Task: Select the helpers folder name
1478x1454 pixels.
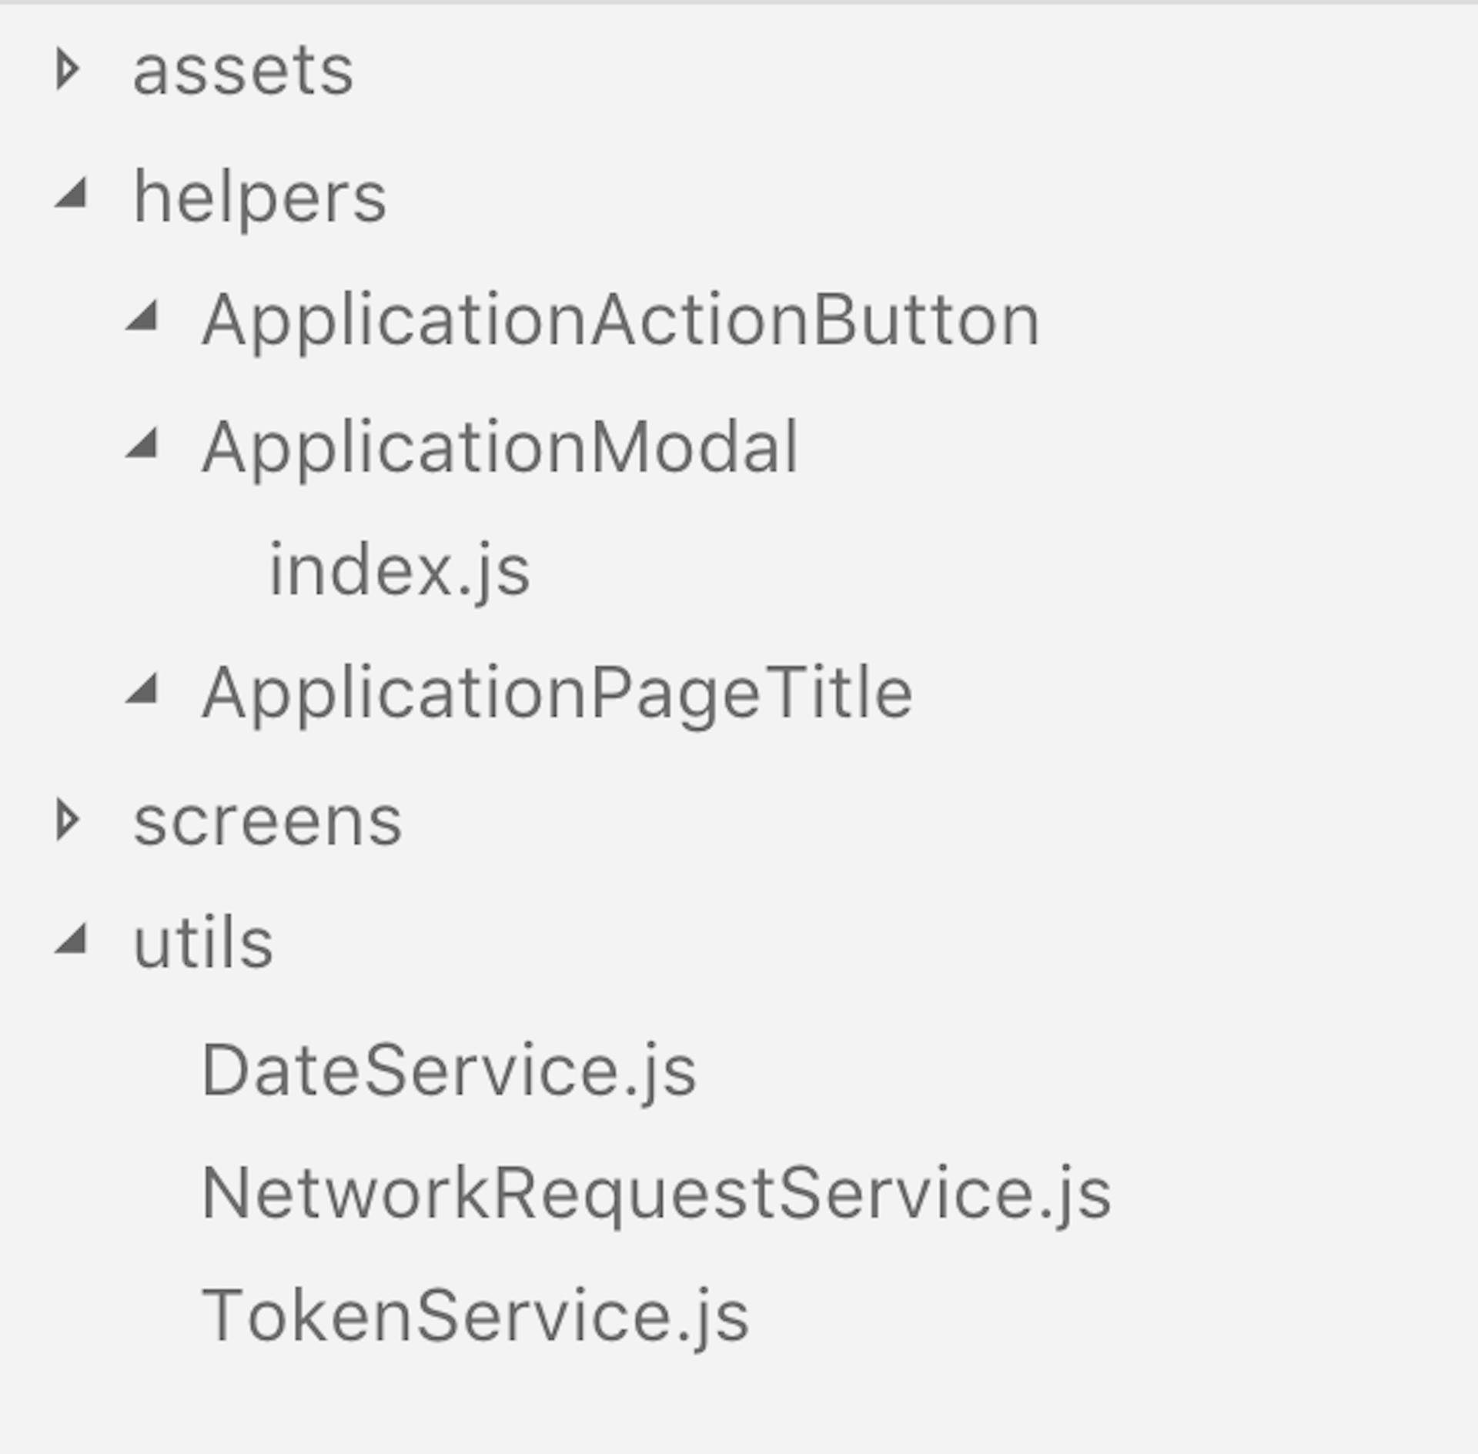Action: pos(260,198)
